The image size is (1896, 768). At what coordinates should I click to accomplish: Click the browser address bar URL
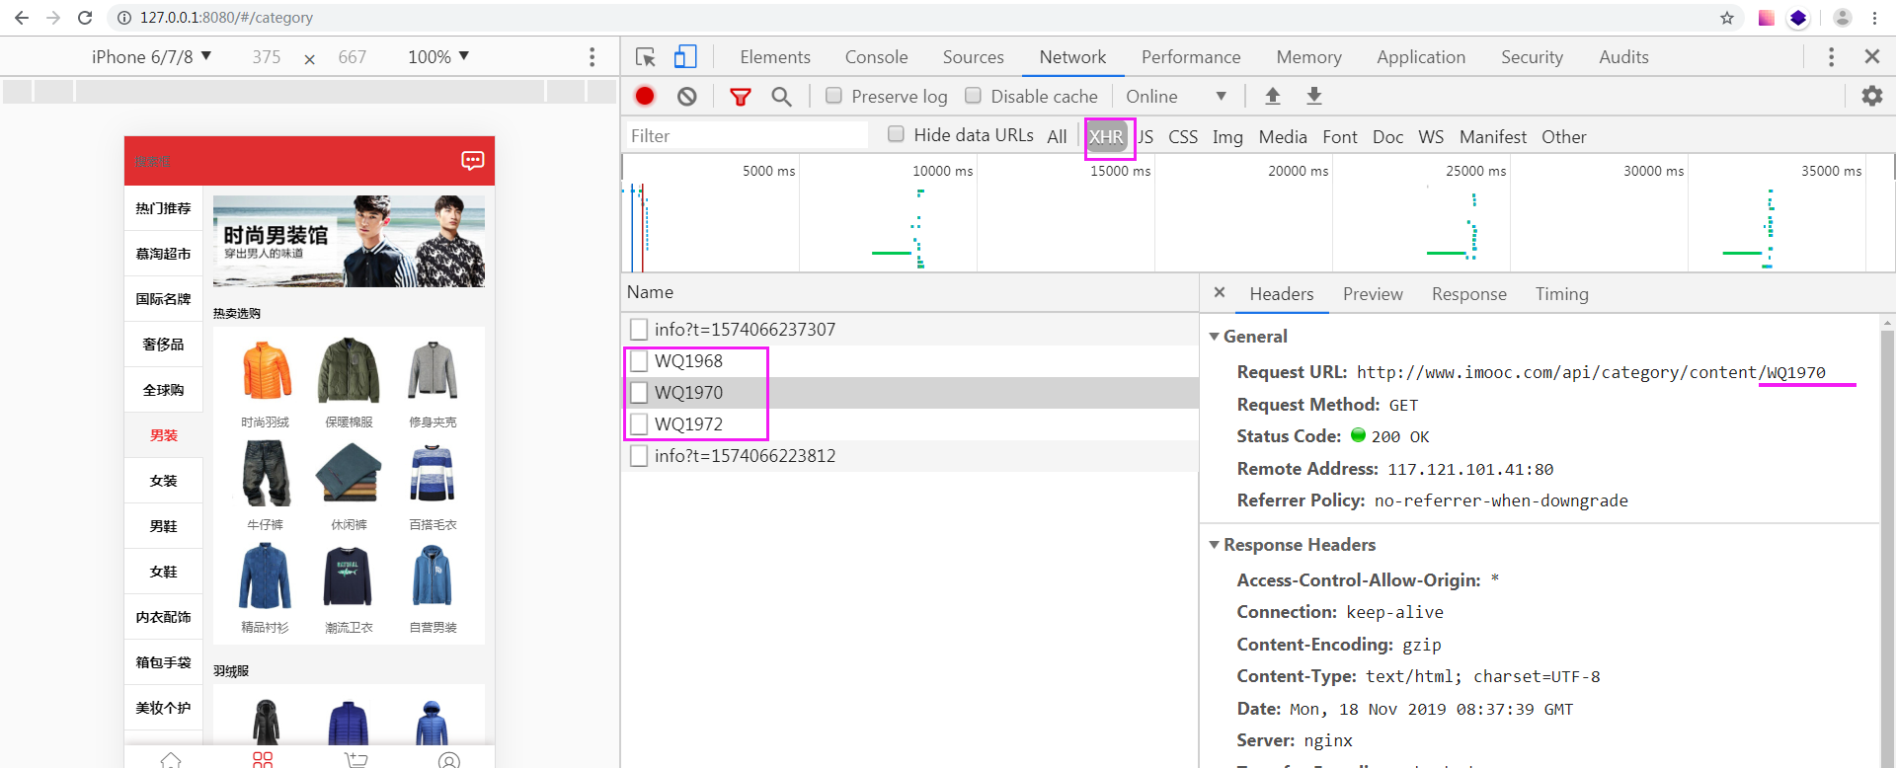point(226,18)
